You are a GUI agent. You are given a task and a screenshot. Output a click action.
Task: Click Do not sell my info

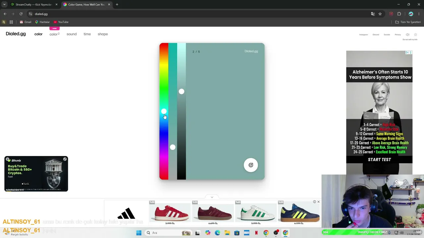pyautogui.click(x=410, y=40)
